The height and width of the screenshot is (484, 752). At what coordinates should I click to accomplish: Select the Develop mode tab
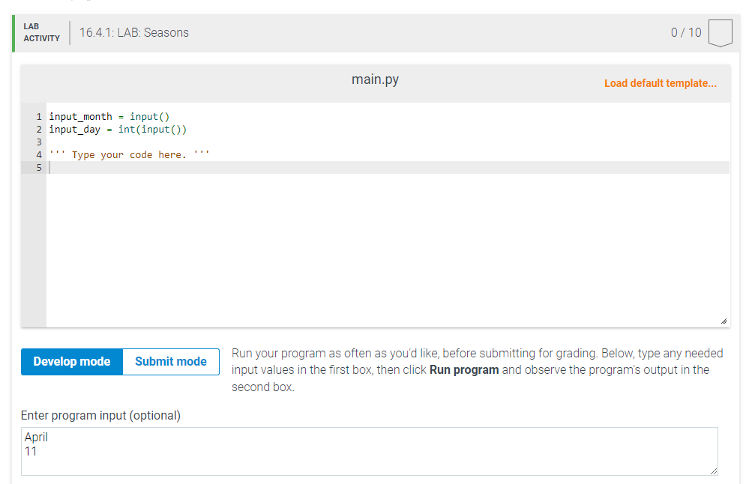pyautogui.click(x=71, y=361)
